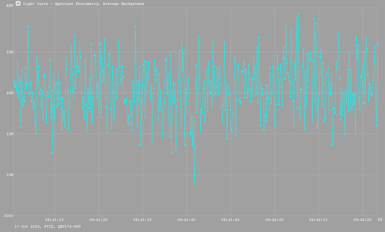Click the 5000 y-axis label
Image resolution: width=385 pixels, height=232 pixels.
tap(9, 216)
